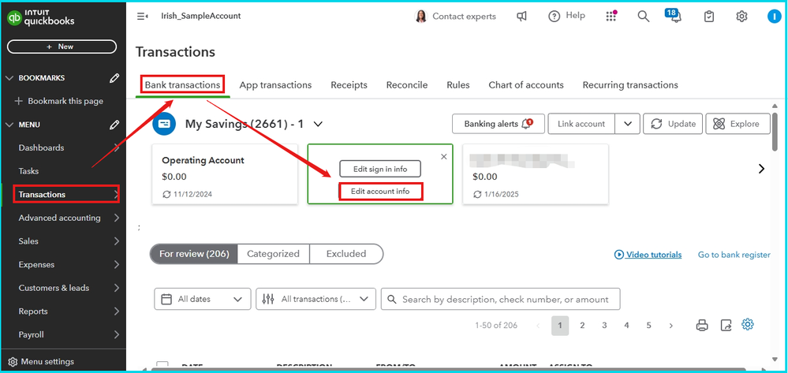Expand the Sales submenu

point(116,241)
